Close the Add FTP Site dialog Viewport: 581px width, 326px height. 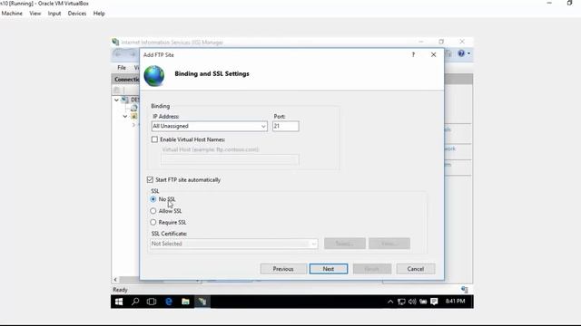click(x=434, y=54)
